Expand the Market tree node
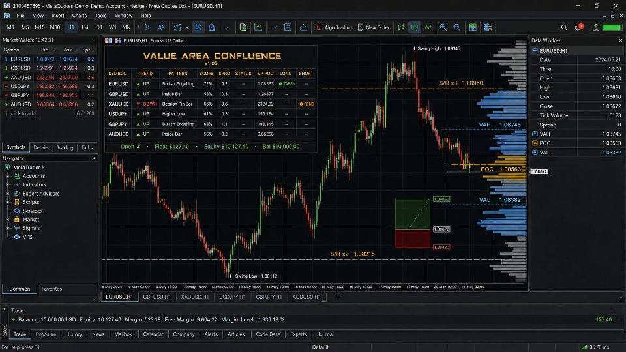This screenshot has width=626, height=352. coord(8,220)
